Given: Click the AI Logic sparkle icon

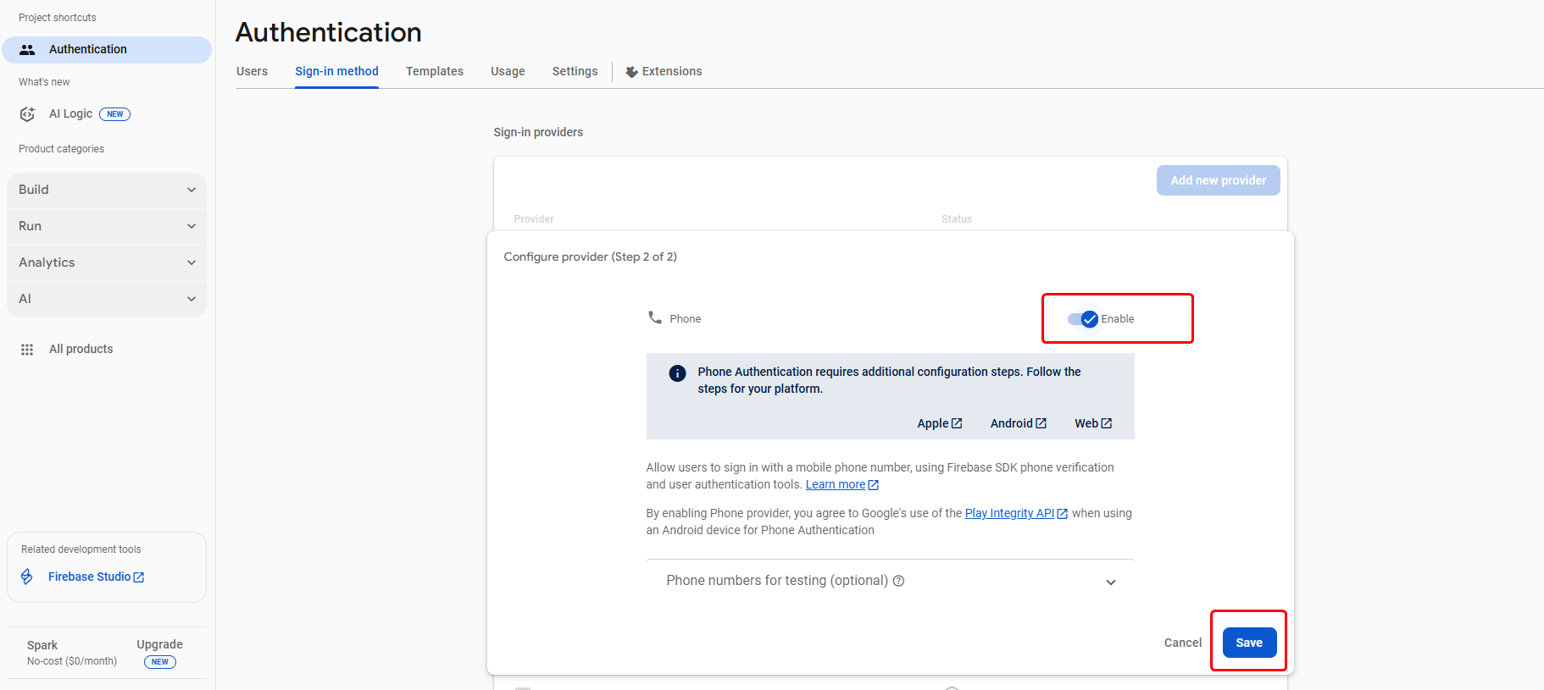Looking at the screenshot, I should click(27, 114).
